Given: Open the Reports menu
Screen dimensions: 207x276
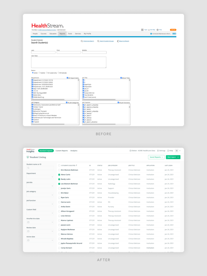Looking at the screenshot, I should [x=62, y=34].
